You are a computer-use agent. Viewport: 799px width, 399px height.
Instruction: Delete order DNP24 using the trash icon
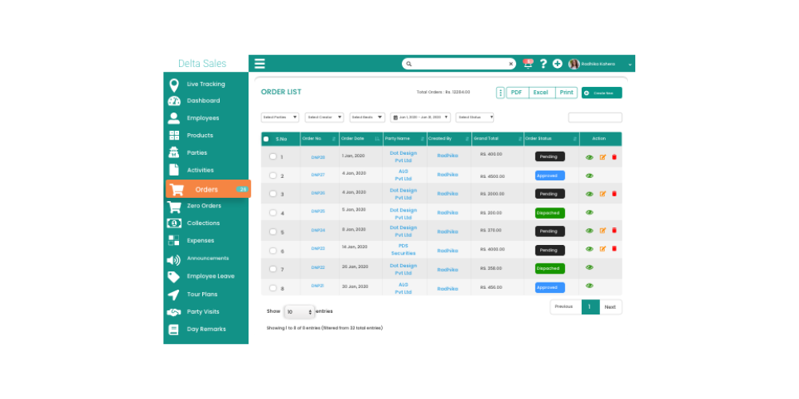click(x=614, y=231)
